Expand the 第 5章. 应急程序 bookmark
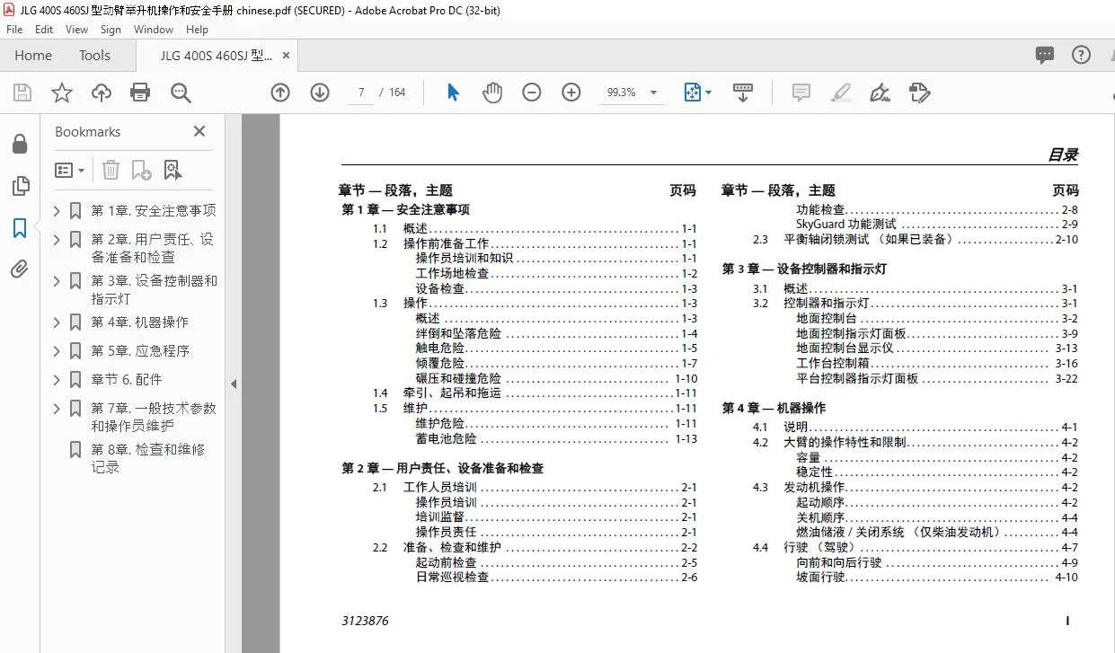The image size is (1115, 653). [x=57, y=351]
